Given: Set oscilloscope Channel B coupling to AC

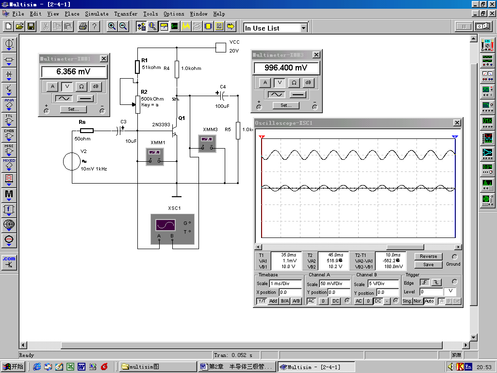Looking at the screenshot, I should click(359, 301).
